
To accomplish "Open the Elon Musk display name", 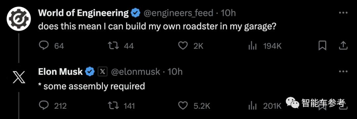I will coord(60,72).
